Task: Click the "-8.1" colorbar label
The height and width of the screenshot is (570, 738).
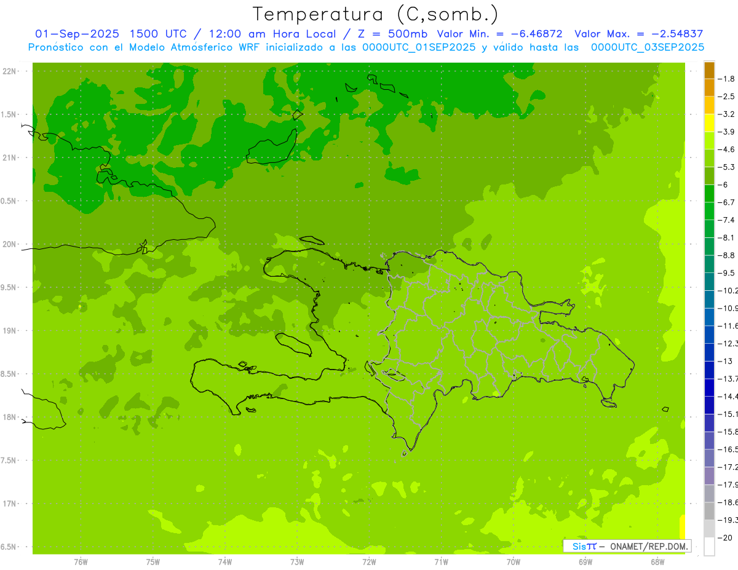Action: [x=726, y=237]
